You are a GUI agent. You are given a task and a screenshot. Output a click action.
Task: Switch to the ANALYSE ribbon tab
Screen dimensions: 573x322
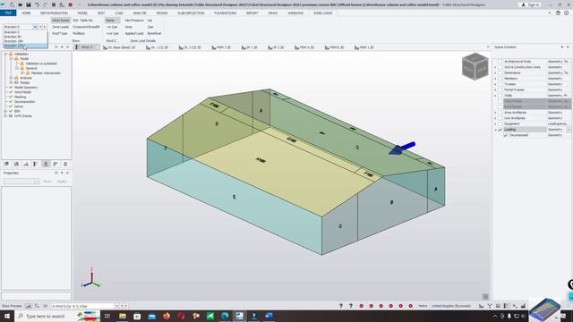point(140,13)
